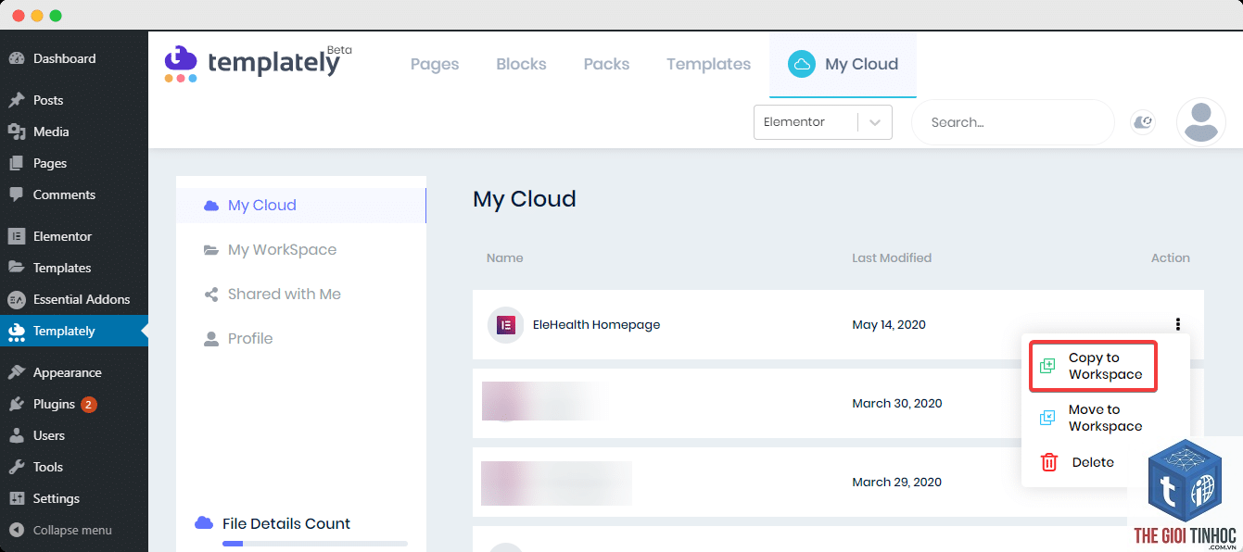Click the Elementor icon in sidebar
Viewport: 1243px width, 552px height.
17,236
